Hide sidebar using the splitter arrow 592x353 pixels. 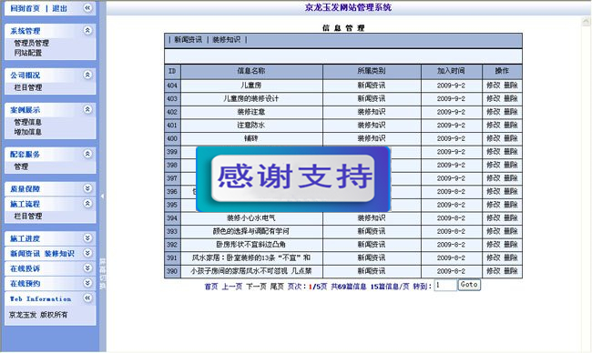pyautogui.click(x=102, y=197)
